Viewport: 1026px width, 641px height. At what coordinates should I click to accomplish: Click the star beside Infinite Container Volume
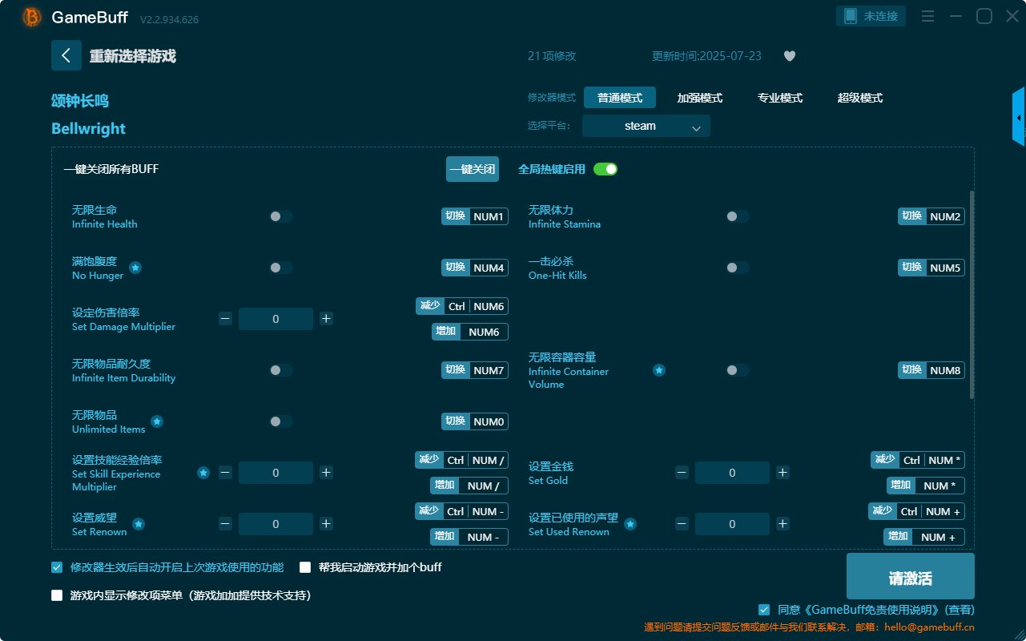pos(658,370)
